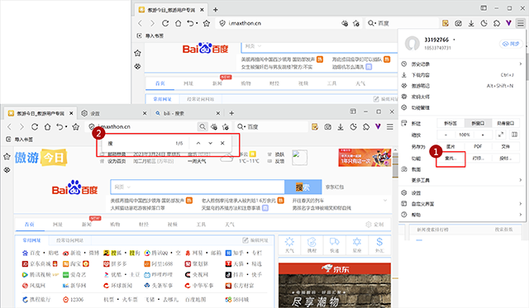Click the blue 同步 sync button
This screenshot has height=308, width=529.
pos(511,44)
